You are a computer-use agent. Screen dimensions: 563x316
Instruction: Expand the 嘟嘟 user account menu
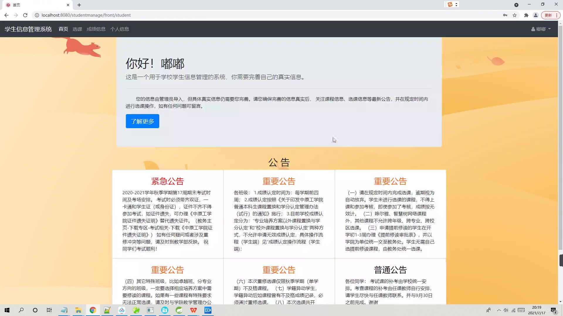[x=541, y=29]
